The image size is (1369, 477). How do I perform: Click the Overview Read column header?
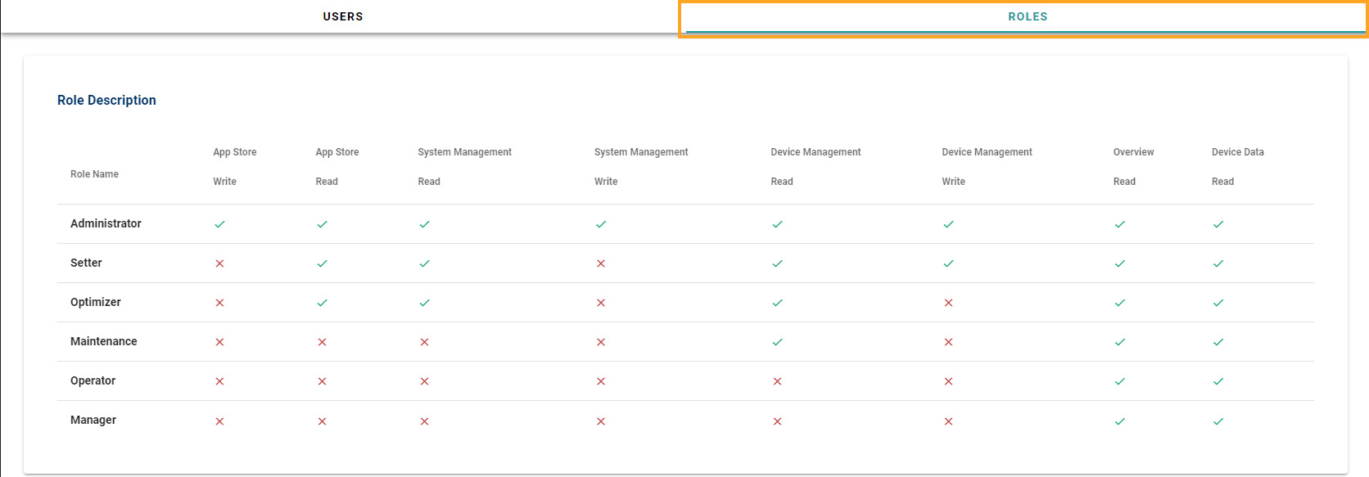[1133, 166]
